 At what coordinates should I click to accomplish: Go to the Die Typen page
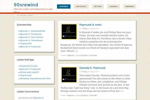98,6
